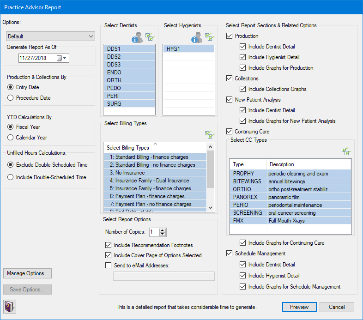
Task: Click select-all icon for billing types
Action: pos(209,134)
